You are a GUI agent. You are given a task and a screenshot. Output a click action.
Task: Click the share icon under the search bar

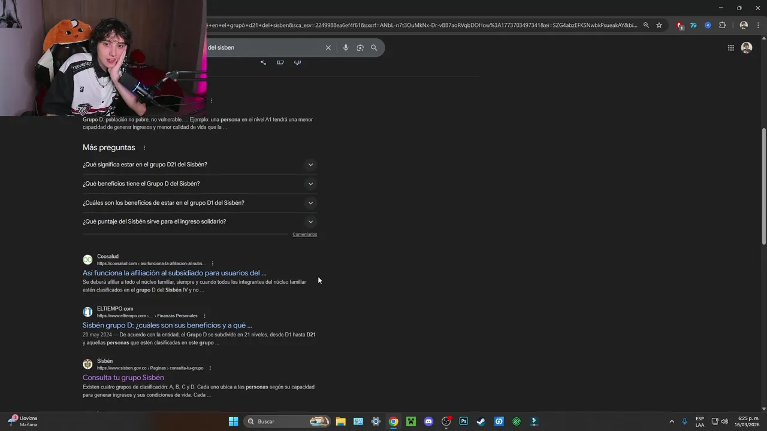(263, 62)
